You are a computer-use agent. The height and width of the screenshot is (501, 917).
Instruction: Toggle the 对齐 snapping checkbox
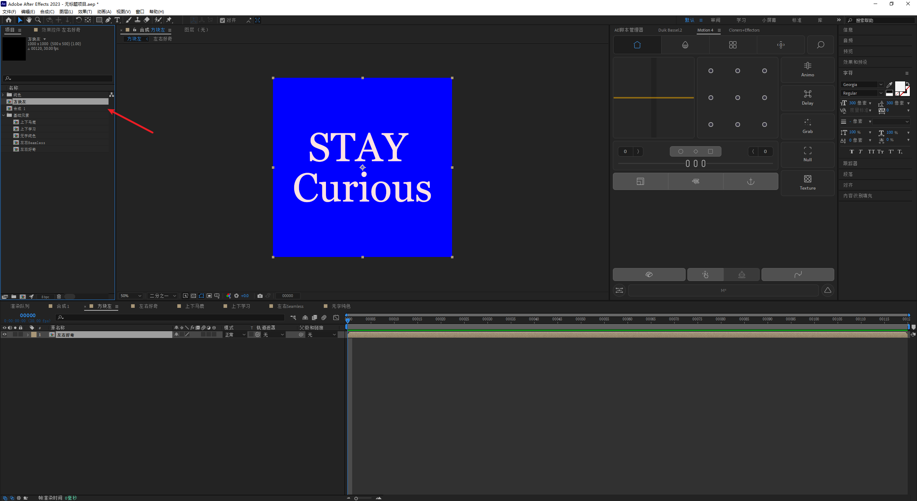(x=222, y=20)
